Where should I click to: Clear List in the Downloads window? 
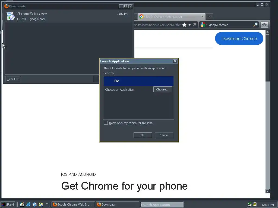(x=12, y=79)
